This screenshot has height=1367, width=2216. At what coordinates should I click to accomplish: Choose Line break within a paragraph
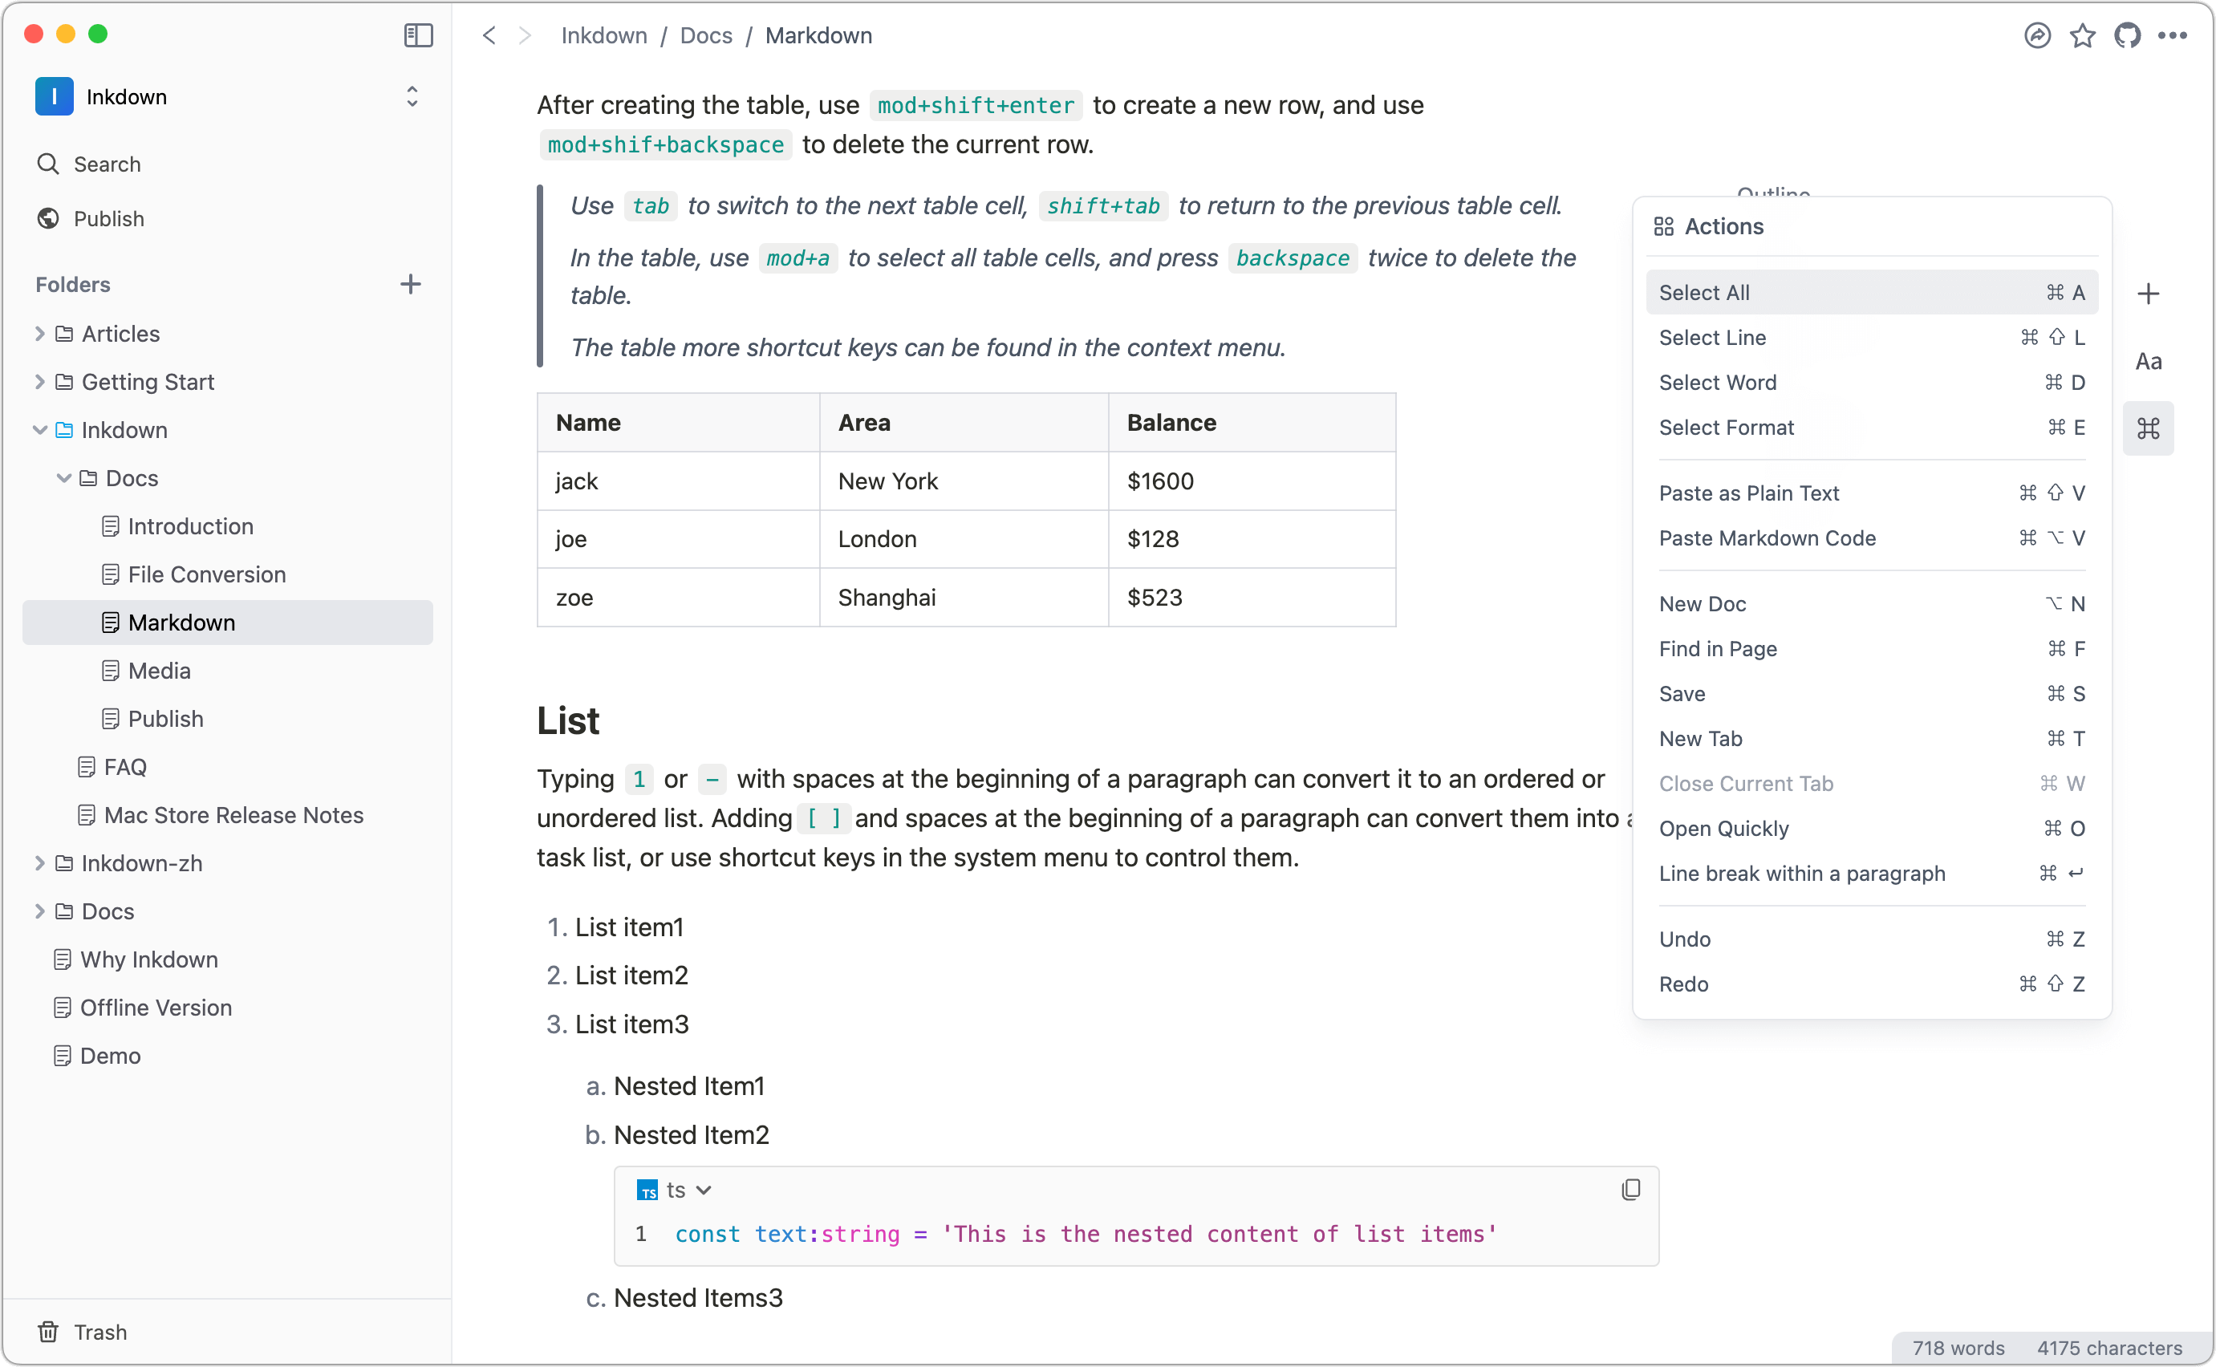coord(1872,874)
